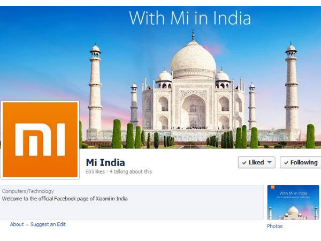
Task: Open the Photos thumbnail preview image
Action: click(x=293, y=202)
